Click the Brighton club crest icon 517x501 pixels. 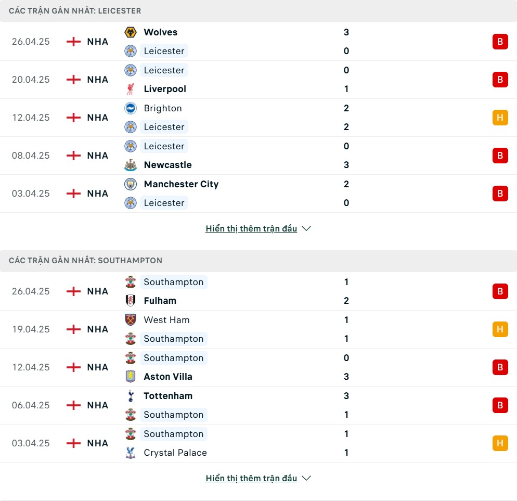coord(131,108)
